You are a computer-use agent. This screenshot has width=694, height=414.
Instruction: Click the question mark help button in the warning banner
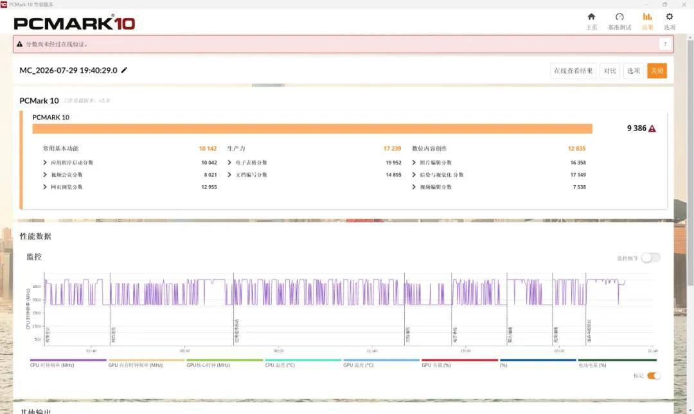coord(665,44)
